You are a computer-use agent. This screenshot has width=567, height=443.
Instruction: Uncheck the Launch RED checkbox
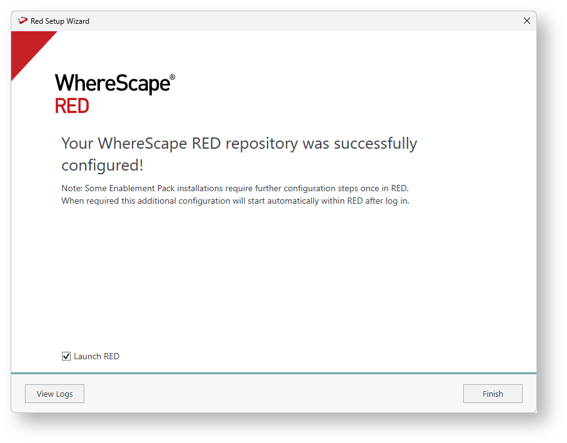66,356
